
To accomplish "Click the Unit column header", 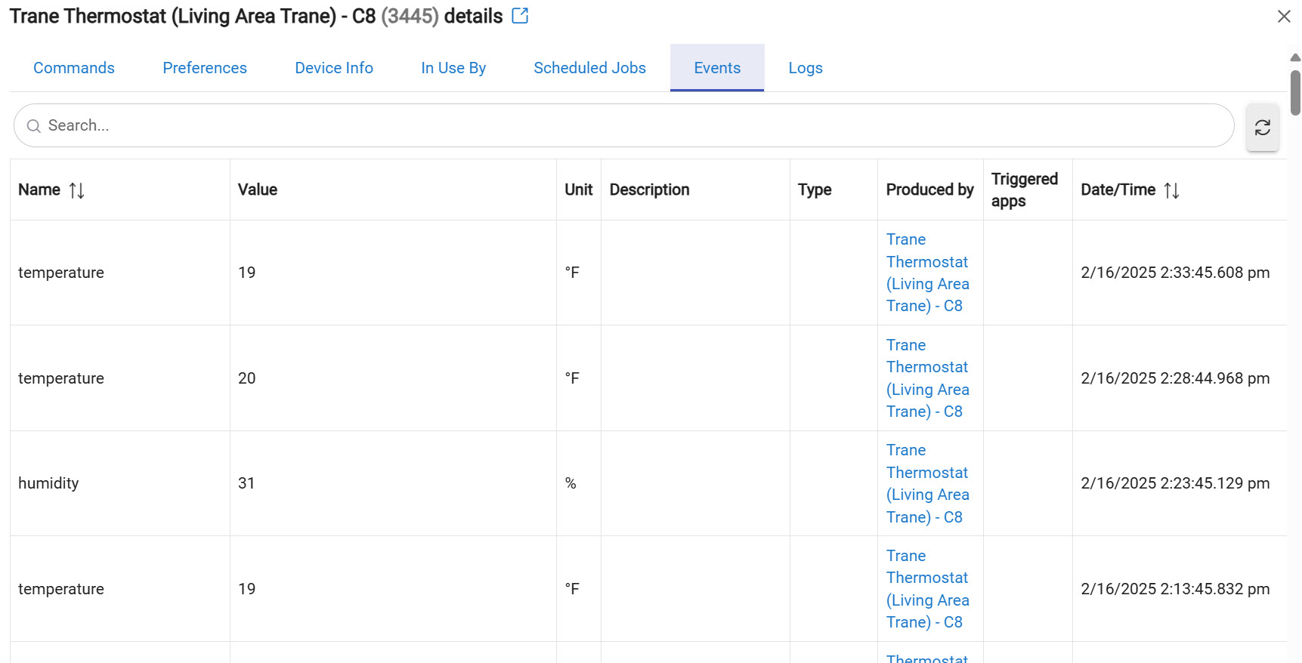I will 579,190.
